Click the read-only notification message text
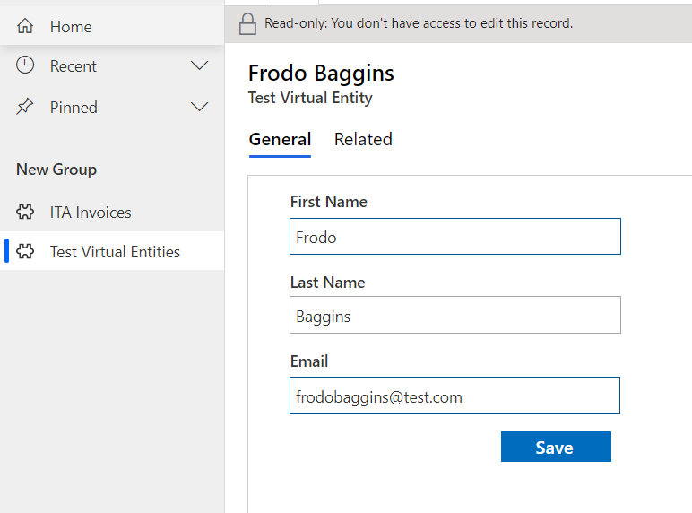 (x=418, y=23)
